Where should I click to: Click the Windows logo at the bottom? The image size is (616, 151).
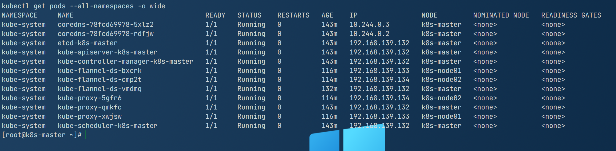click(x=347, y=140)
